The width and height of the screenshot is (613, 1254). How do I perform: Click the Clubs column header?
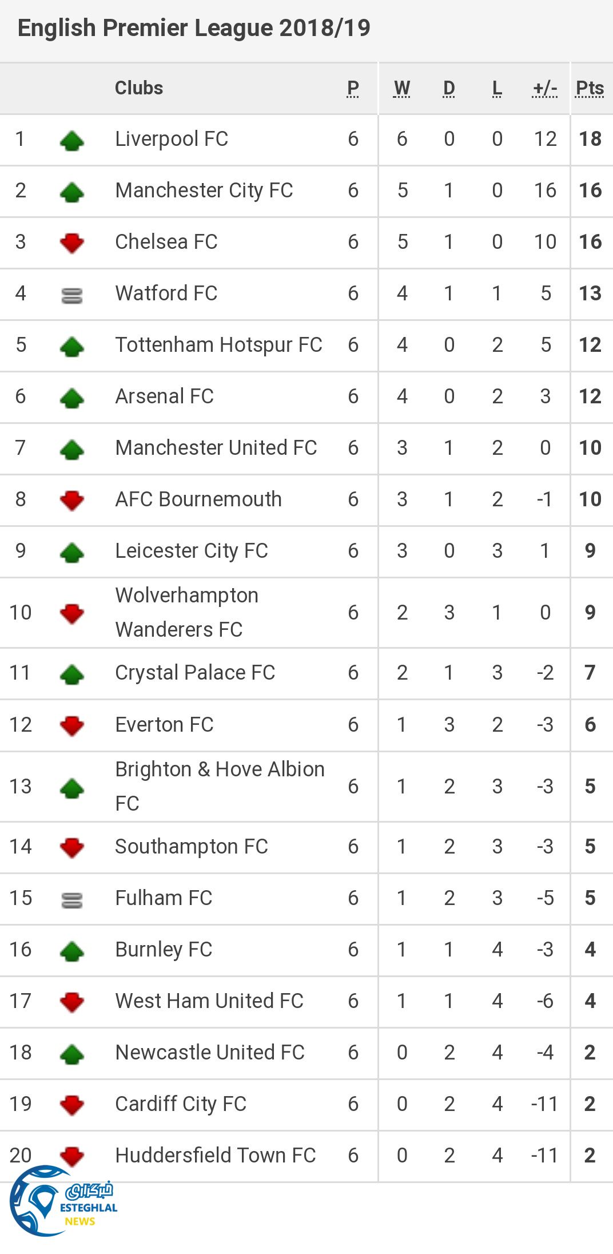139,88
